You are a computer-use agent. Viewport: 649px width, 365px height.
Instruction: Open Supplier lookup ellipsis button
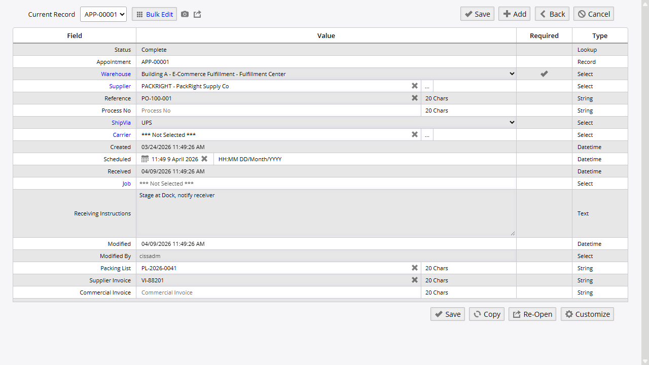(427, 86)
